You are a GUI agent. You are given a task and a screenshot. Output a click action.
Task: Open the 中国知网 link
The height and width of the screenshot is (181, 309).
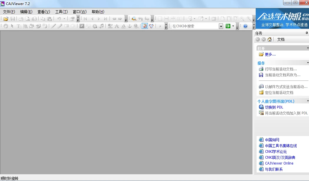click(272, 140)
